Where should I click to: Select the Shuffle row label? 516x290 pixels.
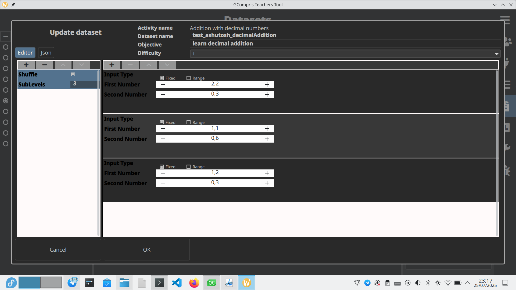[28, 74]
